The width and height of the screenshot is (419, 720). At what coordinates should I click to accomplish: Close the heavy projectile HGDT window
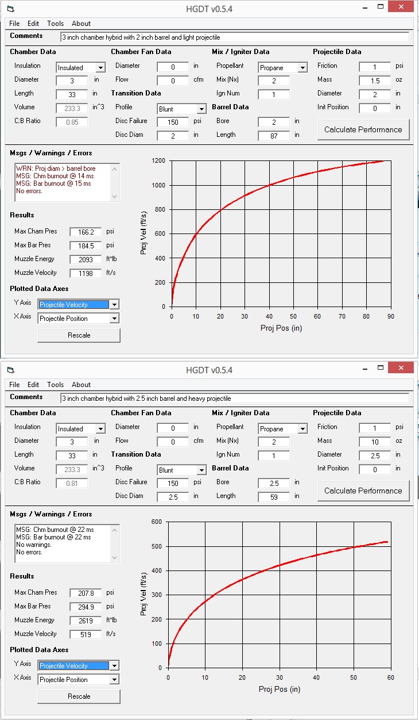pos(403,368)
